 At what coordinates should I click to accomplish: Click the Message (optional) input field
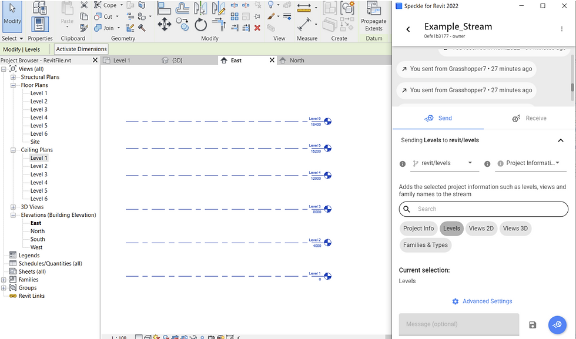(459, 324)
